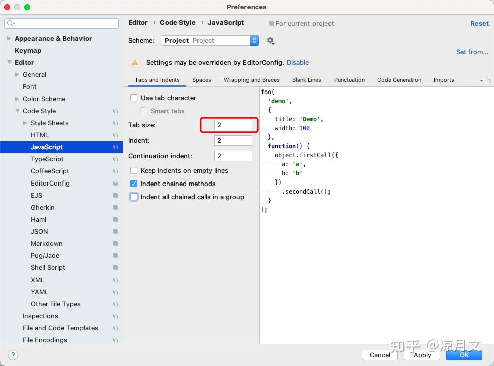494x366 pixels.
Task: Click the EditorConfig warning triangle icon
Action: (135, 63)
